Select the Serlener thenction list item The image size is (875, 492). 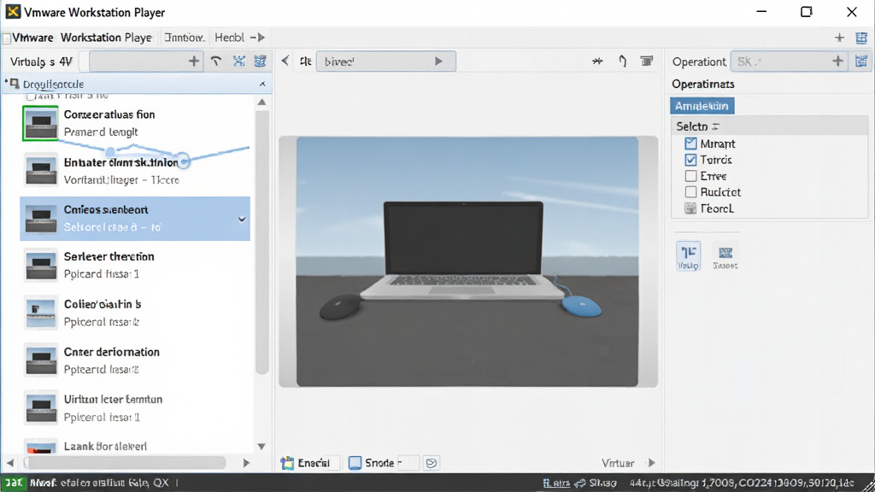pyautogui.click(x=136, y=265)
